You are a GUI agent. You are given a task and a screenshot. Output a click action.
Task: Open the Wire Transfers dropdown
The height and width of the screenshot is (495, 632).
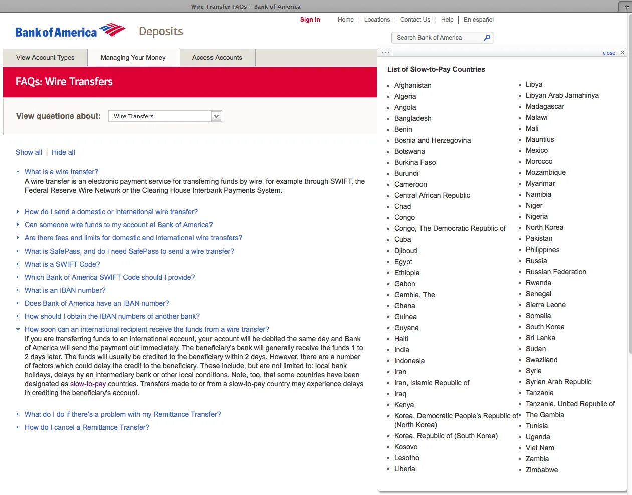[165, 116]
